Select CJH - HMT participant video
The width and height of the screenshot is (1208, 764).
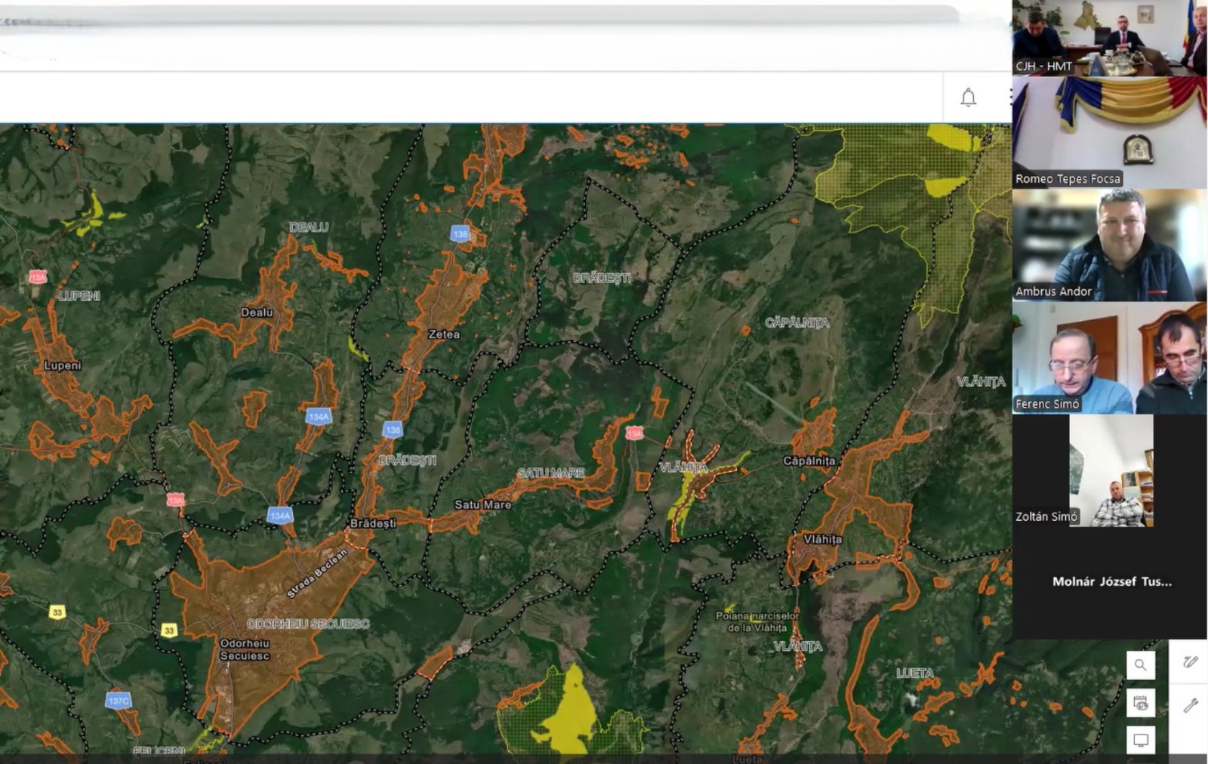click(x=1109, y=38)
